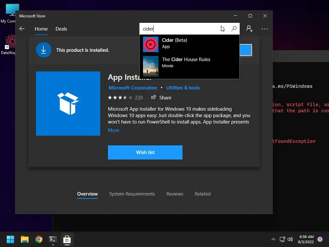Image resolution: width=329 pixels, height=247 pixels.
Task: Click the magnifier search icon
Action: coord(234,29)
